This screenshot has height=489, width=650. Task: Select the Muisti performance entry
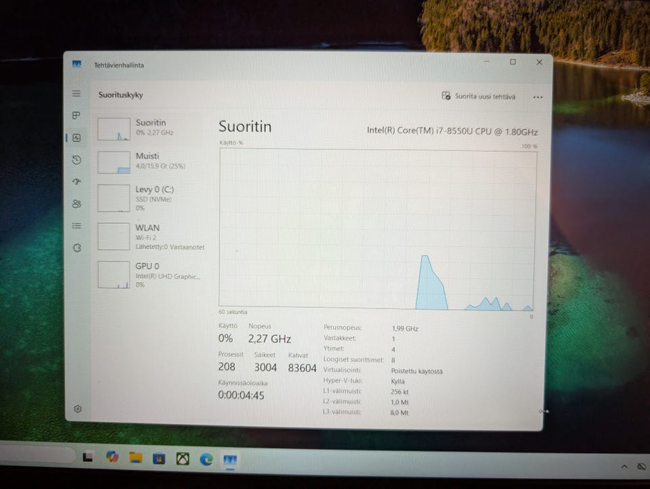pos(151,162)
